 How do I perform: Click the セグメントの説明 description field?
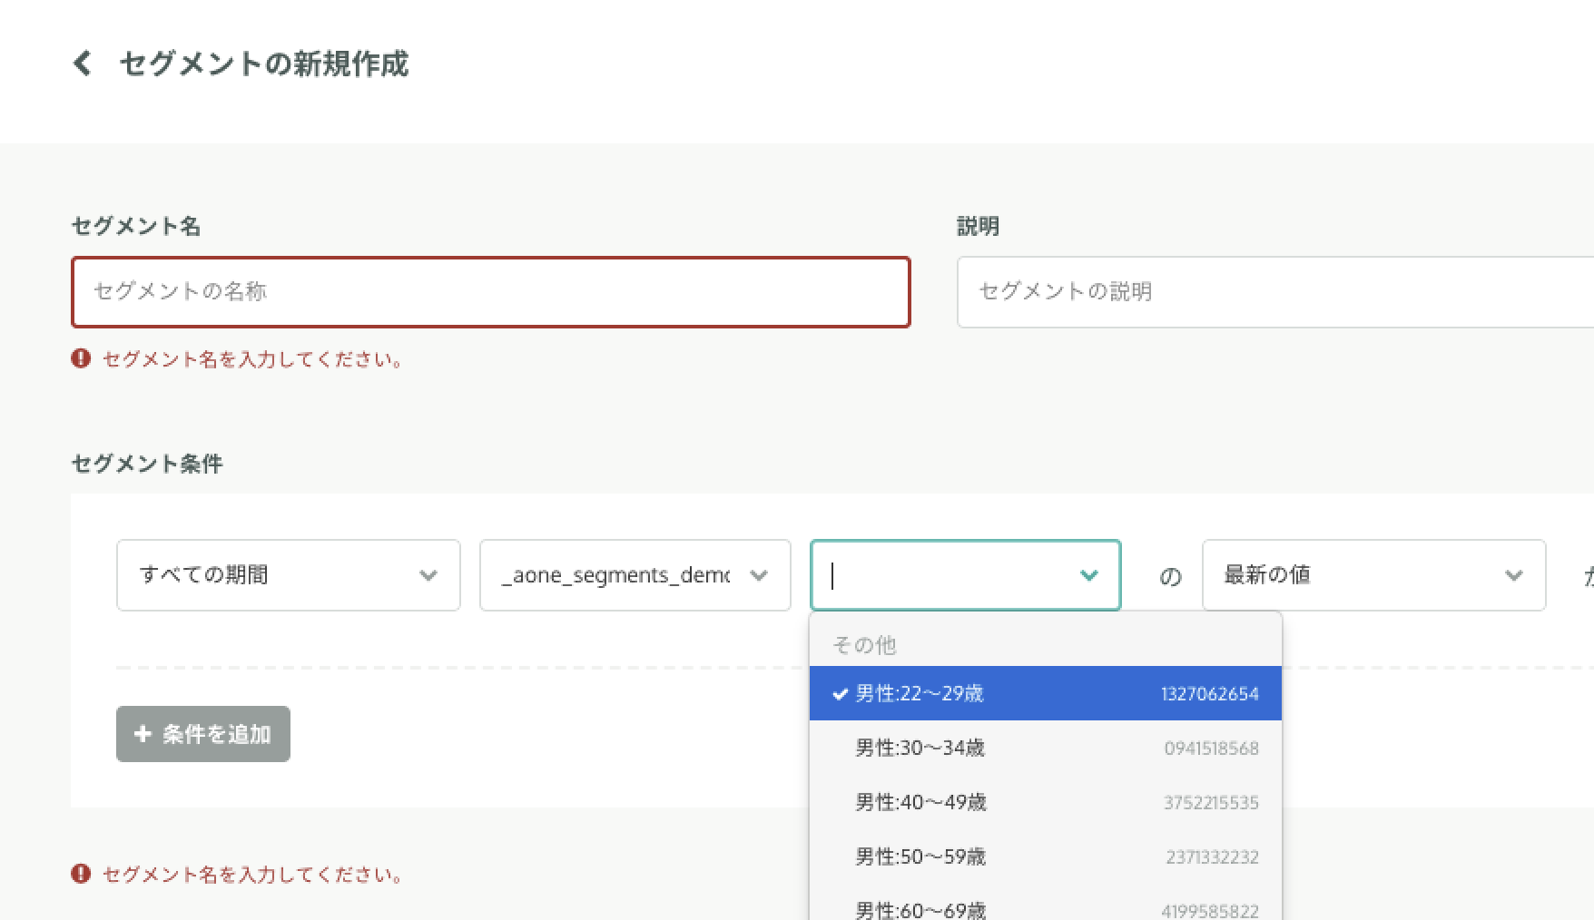coord(1275,292)
